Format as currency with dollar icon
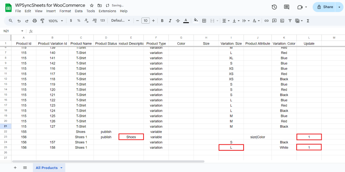Image resolution: width=345 pixels, height=172 pixels. [x=71, y=21]
